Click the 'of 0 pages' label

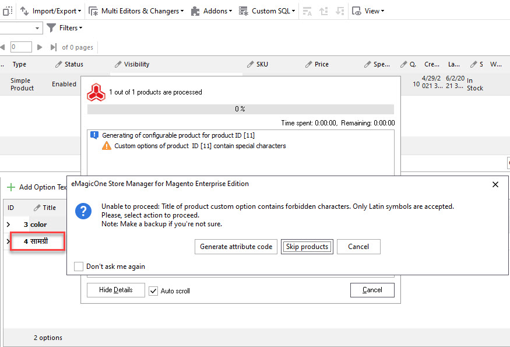pyautogui.click(x=78, y=47)
